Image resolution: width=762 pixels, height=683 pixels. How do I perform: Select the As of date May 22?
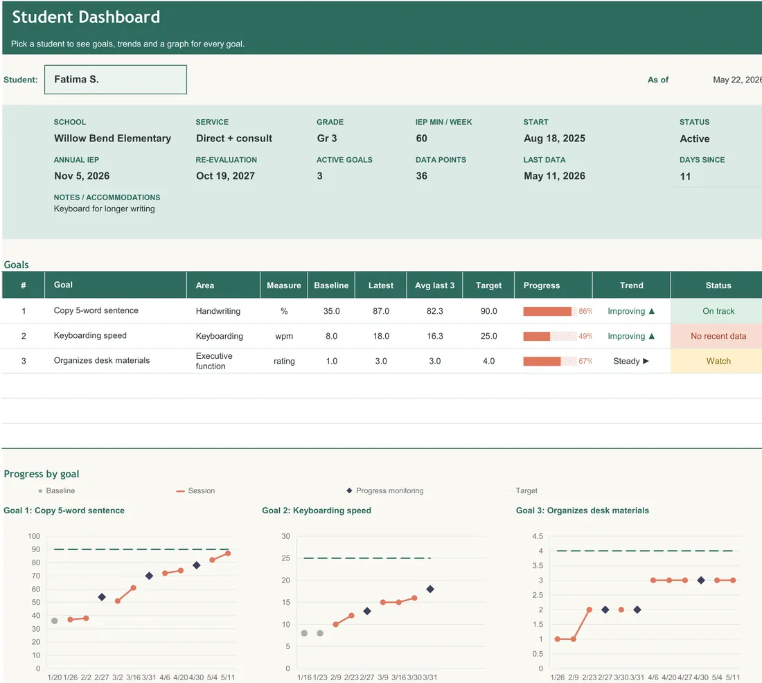pyautogui.click(x=737, y=80)
